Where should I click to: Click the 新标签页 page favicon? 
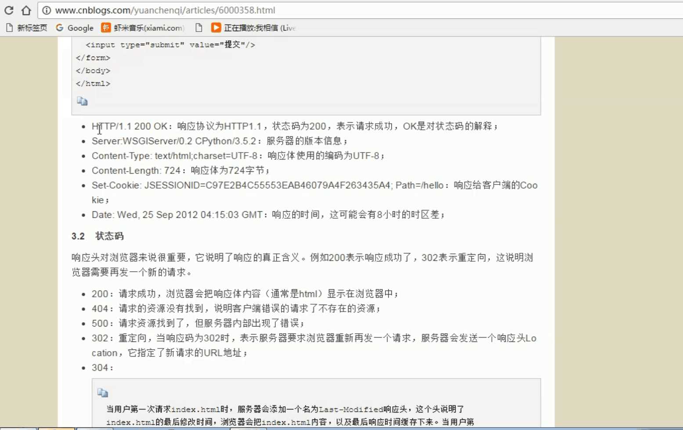coord(9,28)
